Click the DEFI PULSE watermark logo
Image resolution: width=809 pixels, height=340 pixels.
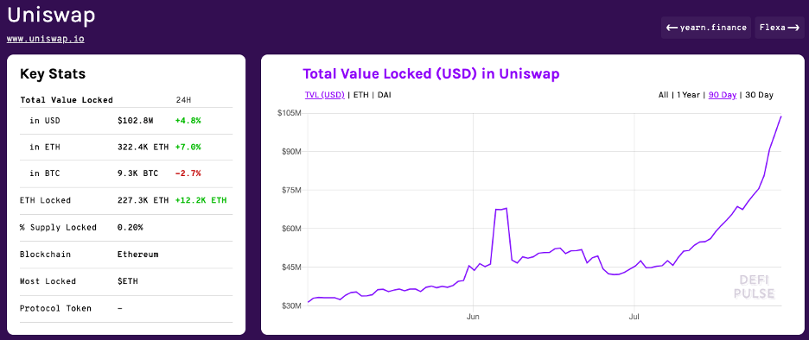pos(757,287)
